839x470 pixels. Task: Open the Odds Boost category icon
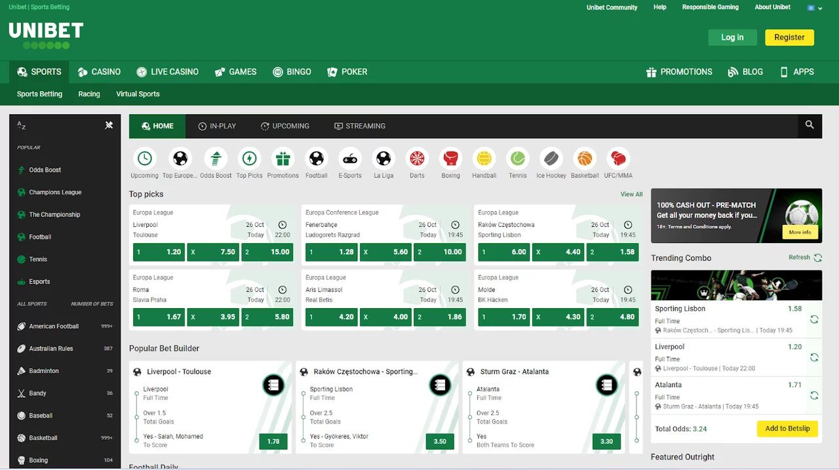click(216, 158)
